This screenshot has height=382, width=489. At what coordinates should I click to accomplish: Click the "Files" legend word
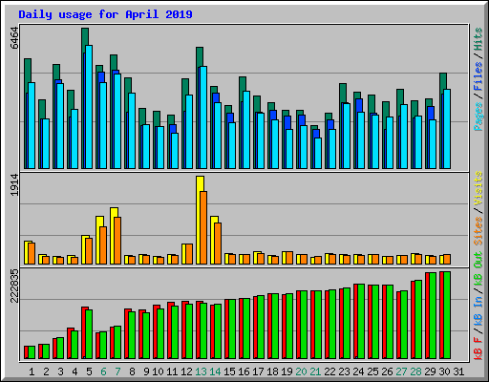point(478,76)
